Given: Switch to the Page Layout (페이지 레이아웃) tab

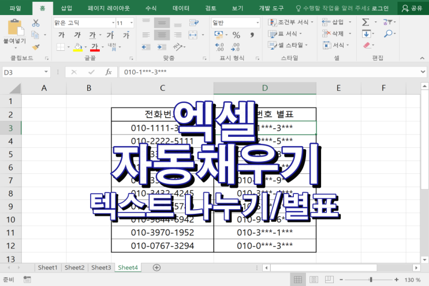Looking at the screenshot, I should tap(109, 8).
